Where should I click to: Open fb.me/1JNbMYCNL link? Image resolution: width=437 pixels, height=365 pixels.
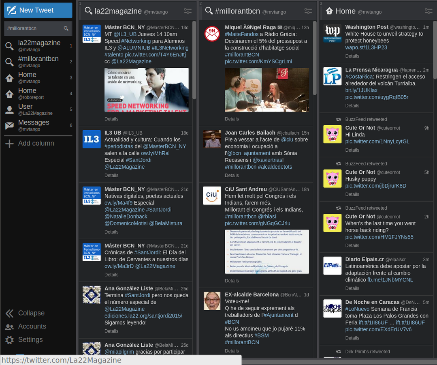390,280
